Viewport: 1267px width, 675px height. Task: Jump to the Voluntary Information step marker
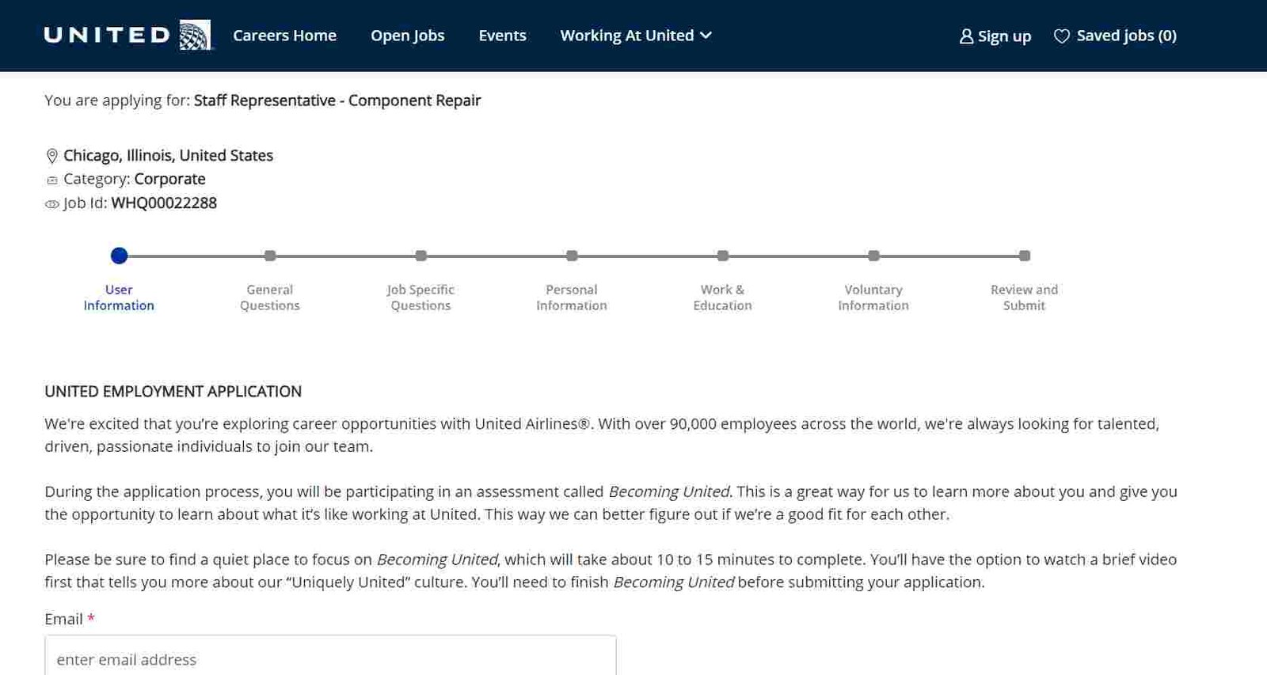pyautogui.click(x=873, y=256)
